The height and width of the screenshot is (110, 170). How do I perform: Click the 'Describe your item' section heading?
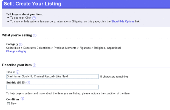[17, 65]
